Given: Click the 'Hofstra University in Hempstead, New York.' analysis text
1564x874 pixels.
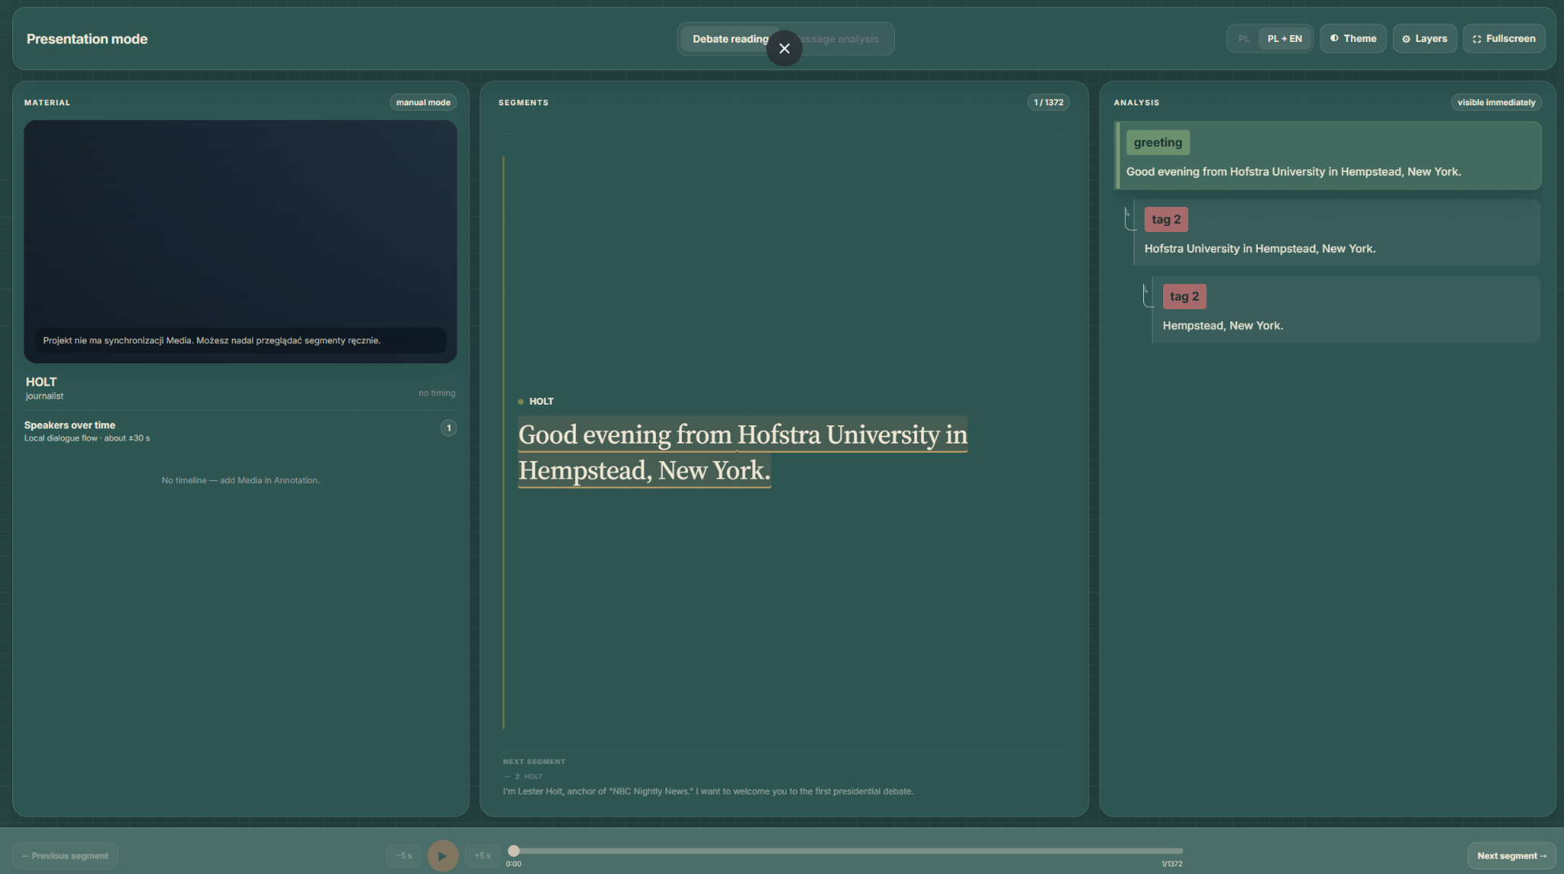Looking at the screenshot, I should tap(1260, 249).
